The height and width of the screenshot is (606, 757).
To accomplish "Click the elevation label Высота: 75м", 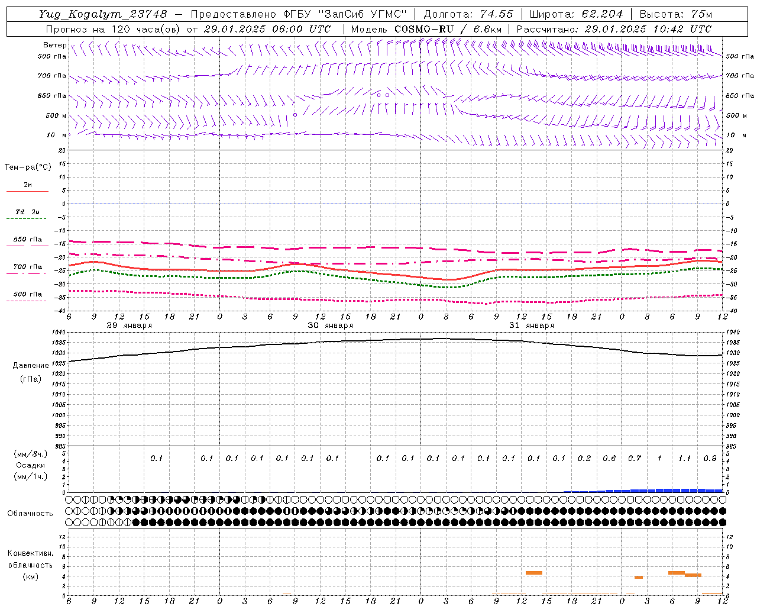I will [675, 14].
